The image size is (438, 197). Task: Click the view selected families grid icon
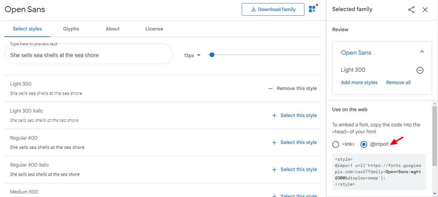click(x=312, y=9)
